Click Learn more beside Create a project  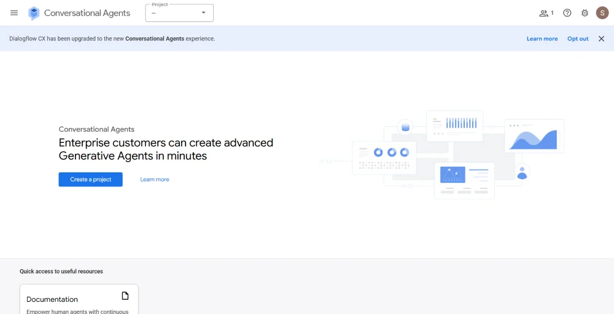coord(155,180)
